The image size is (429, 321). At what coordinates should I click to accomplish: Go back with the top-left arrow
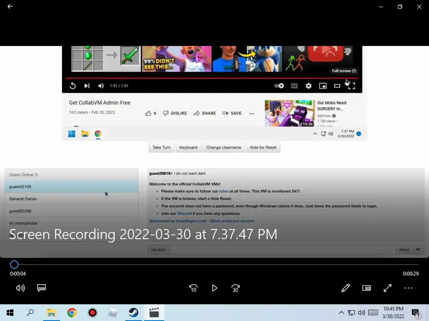point(10,6)
